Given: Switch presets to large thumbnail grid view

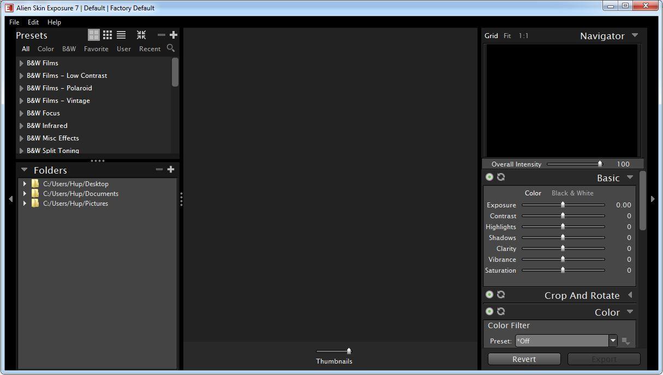Looking at the screenshot, I should click(94, 35).
